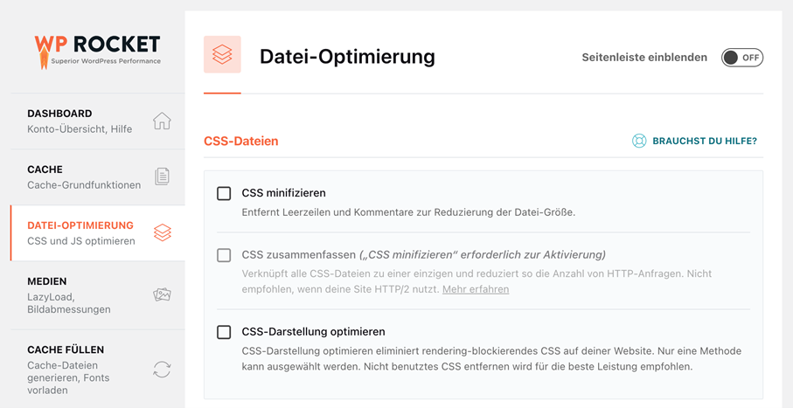
Task: Open the Cache füllen section
Action: pos(98,369)
